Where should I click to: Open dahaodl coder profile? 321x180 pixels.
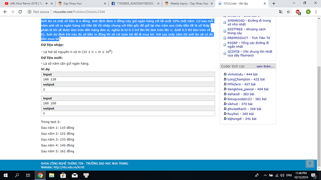tap(241, 94)
